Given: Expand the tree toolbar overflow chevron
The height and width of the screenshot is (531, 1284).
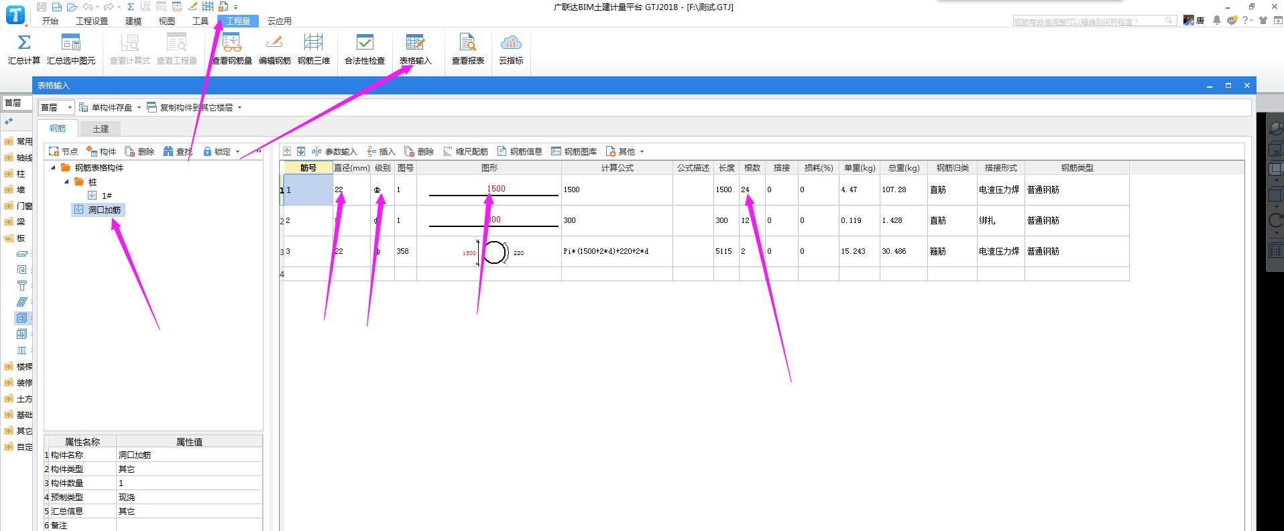Looking at the screenshot, I should pyautogui.click(x=259, y=151).
